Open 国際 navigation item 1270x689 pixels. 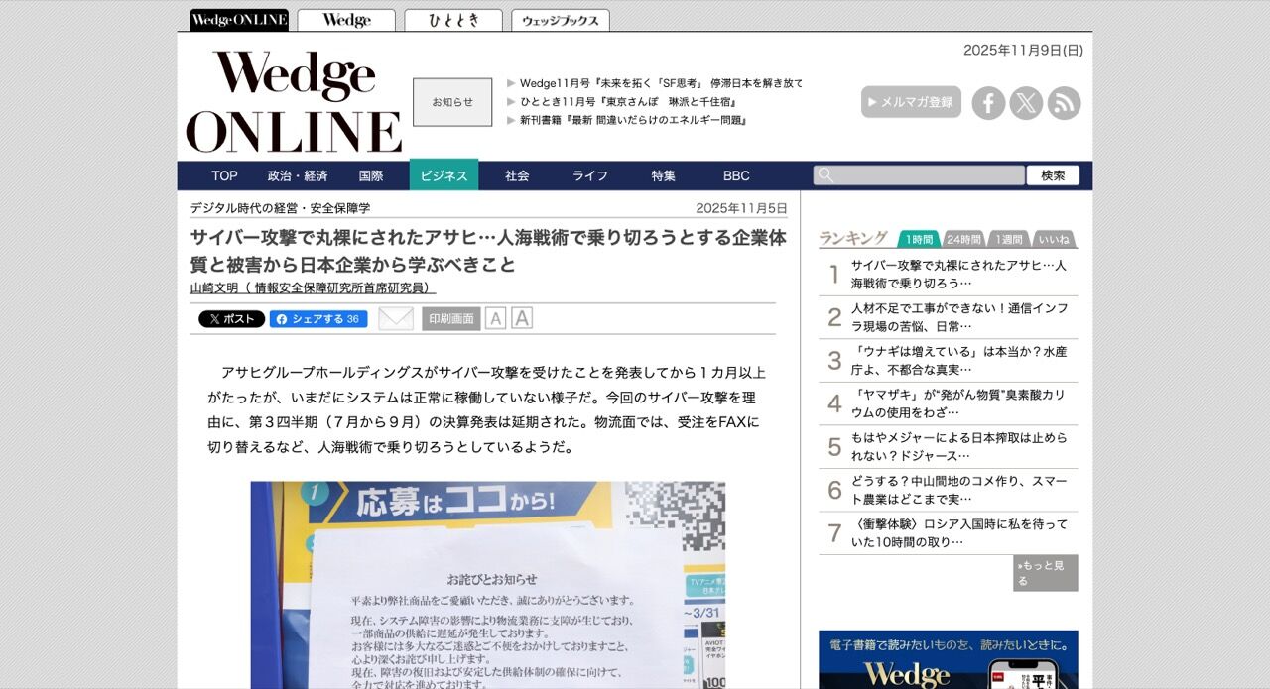coord(371,175)
